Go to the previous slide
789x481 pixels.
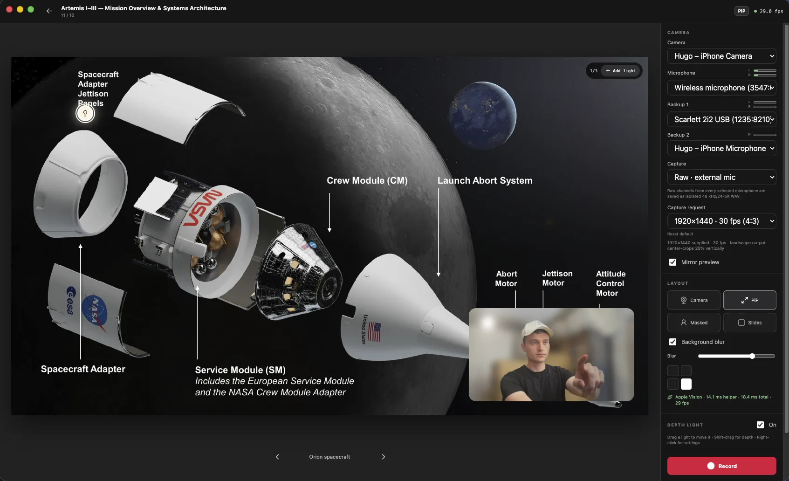click(277, 457)
